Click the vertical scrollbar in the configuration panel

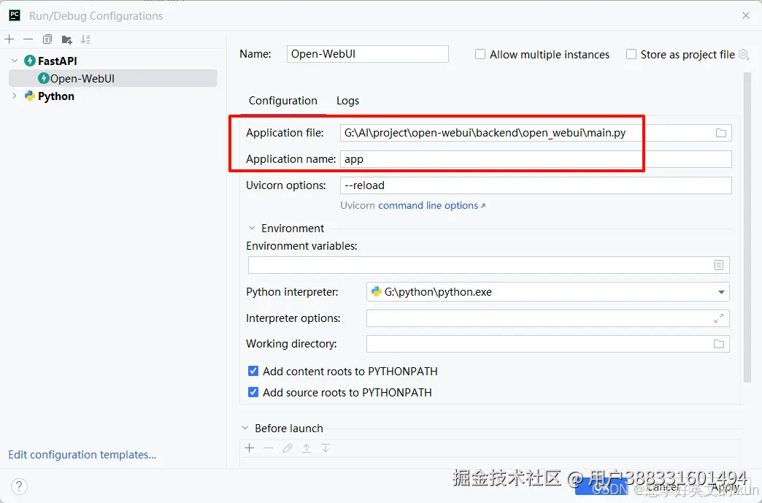747,229
